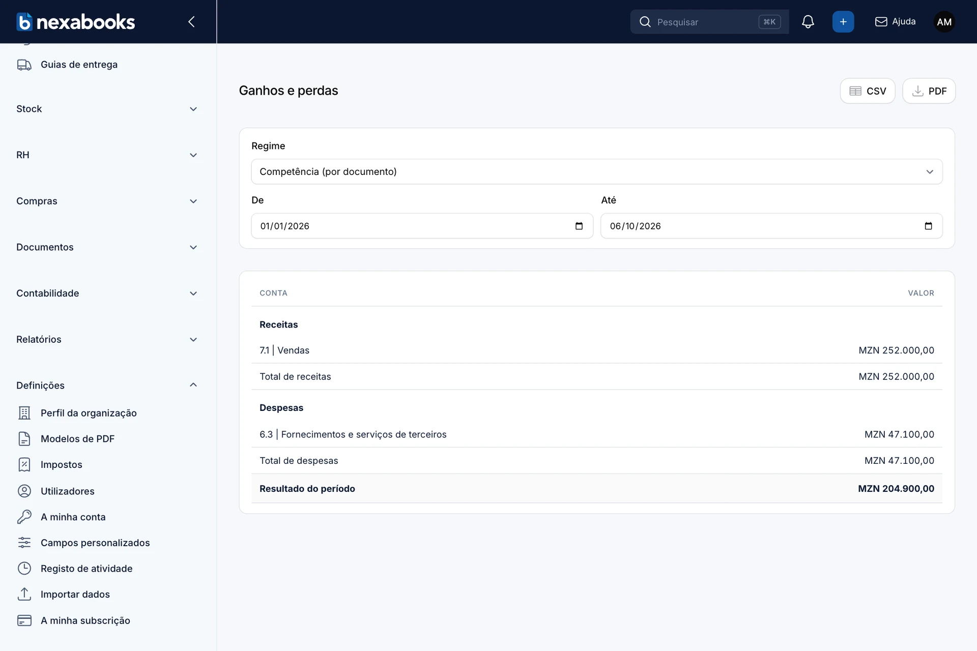Click the Guias de entrega truck icon
Viewport: 977px width, 651px height.
(24, 65)
